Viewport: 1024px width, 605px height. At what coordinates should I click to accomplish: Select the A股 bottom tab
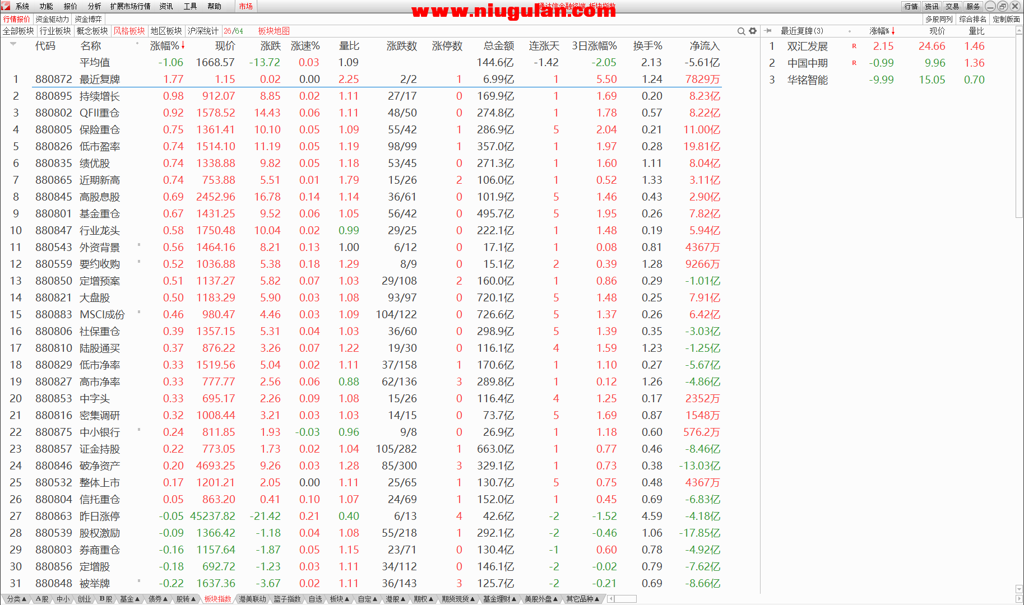click(x=41, y=599)
